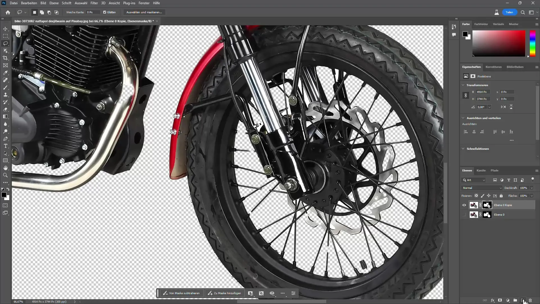The image size is (540, 304).
Task: Collapse Ausrichten und verteilen section
Action: point(463,118)
